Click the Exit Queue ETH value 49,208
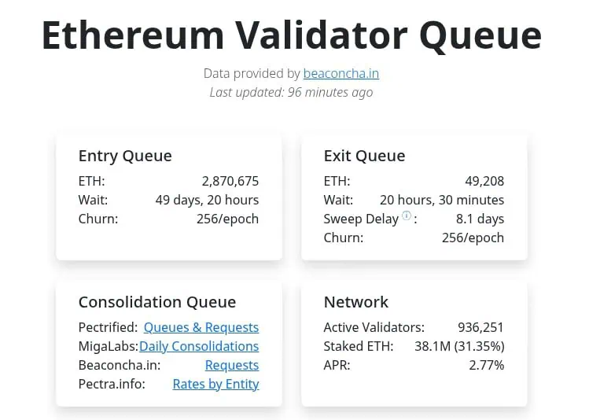Viewport: 589px width, 420px height. click(484, 181)
